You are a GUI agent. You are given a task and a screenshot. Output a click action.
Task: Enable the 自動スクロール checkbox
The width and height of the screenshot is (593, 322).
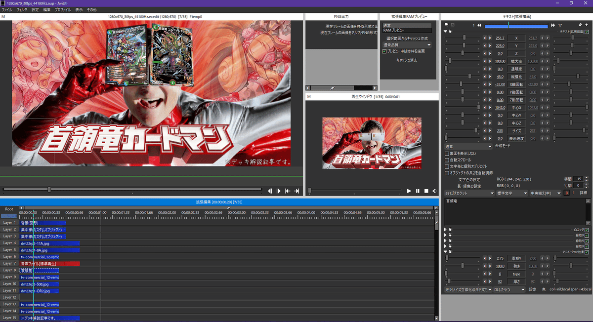[x=447, y=160]
